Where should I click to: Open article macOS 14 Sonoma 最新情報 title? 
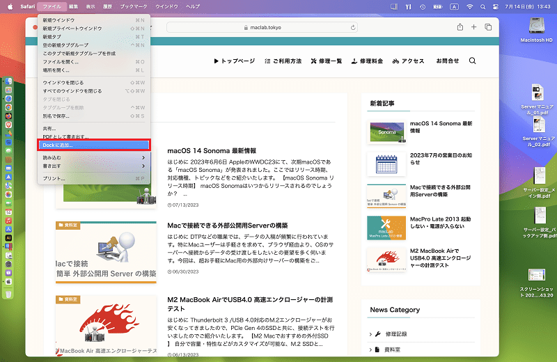click(x=212, y=150)
